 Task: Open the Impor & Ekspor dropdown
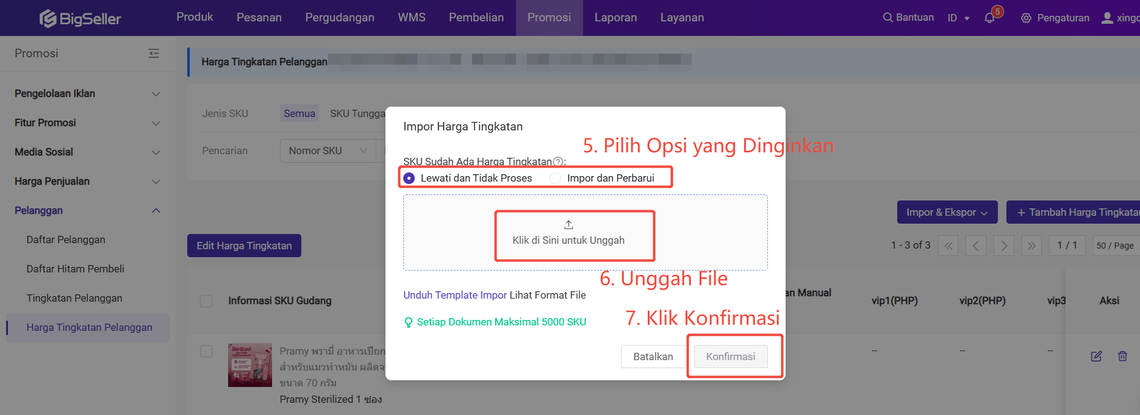[947, 212]
